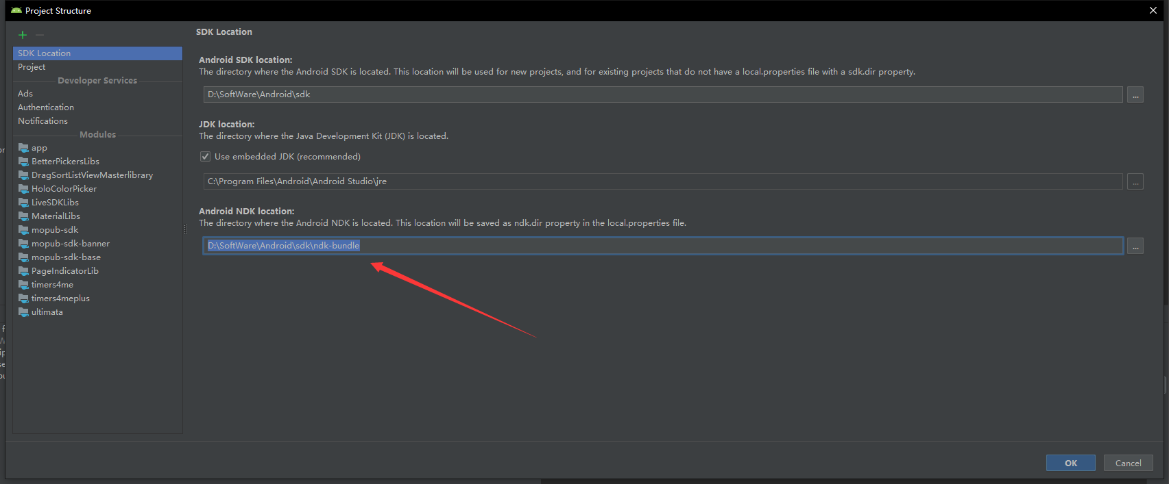Viewport: 1169px width, 484px height.
Task: Open SDK Location section
Action: pos(97,53)
